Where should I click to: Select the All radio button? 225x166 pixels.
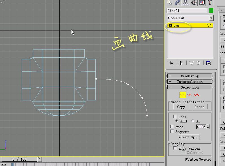tap(193, 121)
